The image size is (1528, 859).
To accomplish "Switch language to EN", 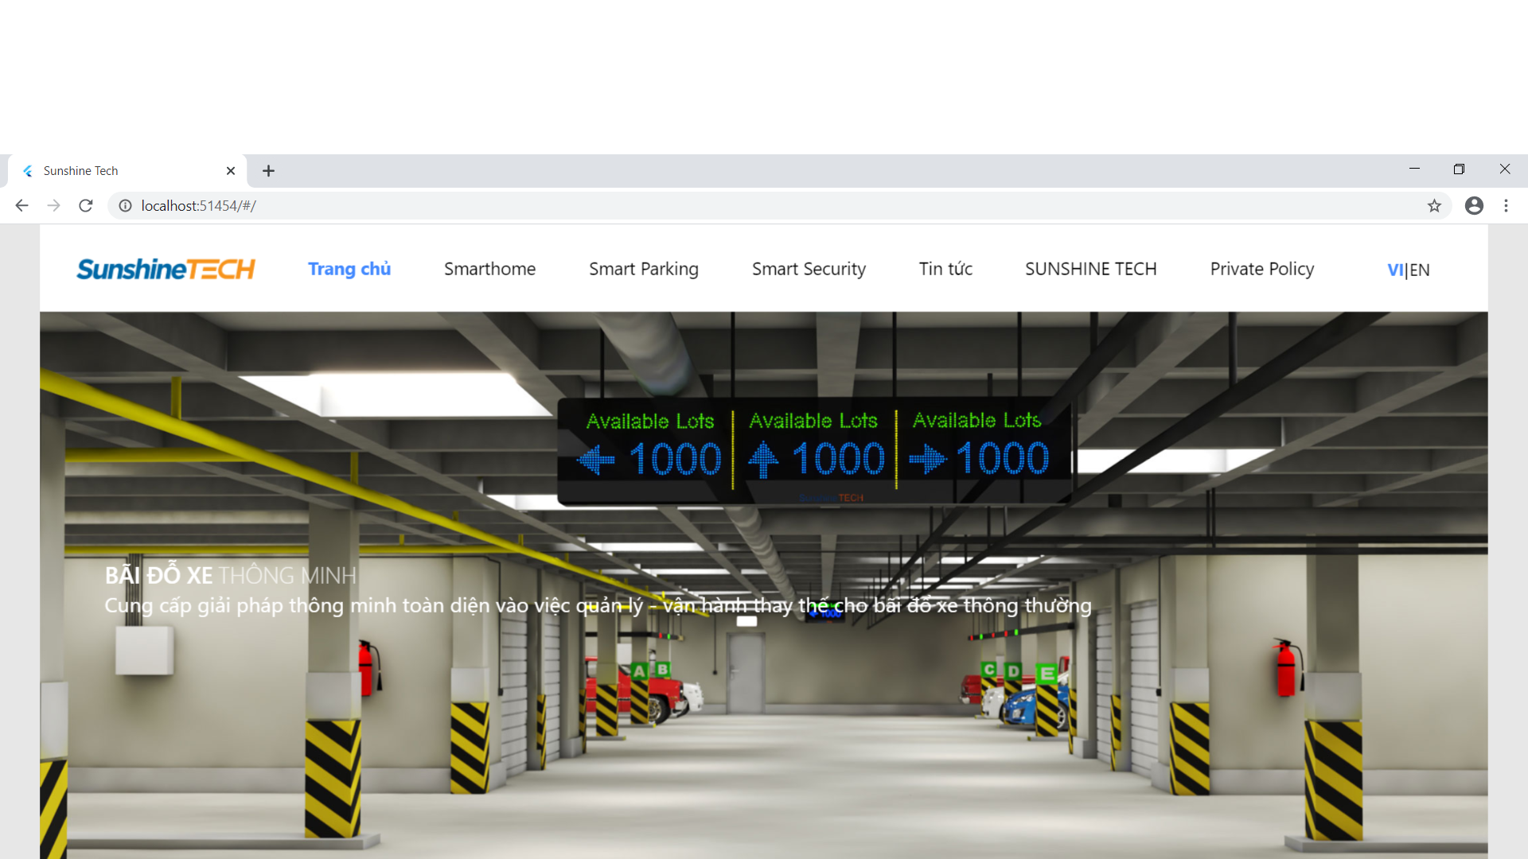I will 1420,270.
